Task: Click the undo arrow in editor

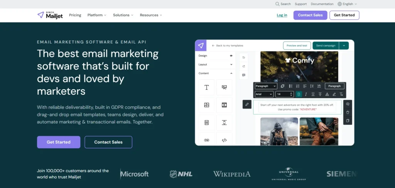Action: 244,57
